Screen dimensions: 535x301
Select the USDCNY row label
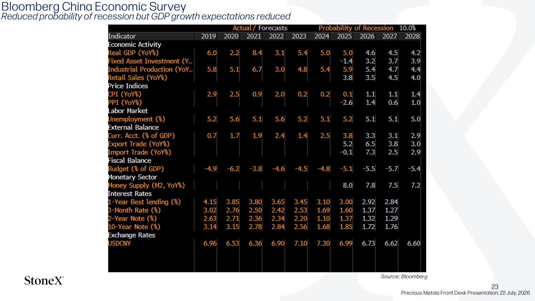(x=119, y=243)
